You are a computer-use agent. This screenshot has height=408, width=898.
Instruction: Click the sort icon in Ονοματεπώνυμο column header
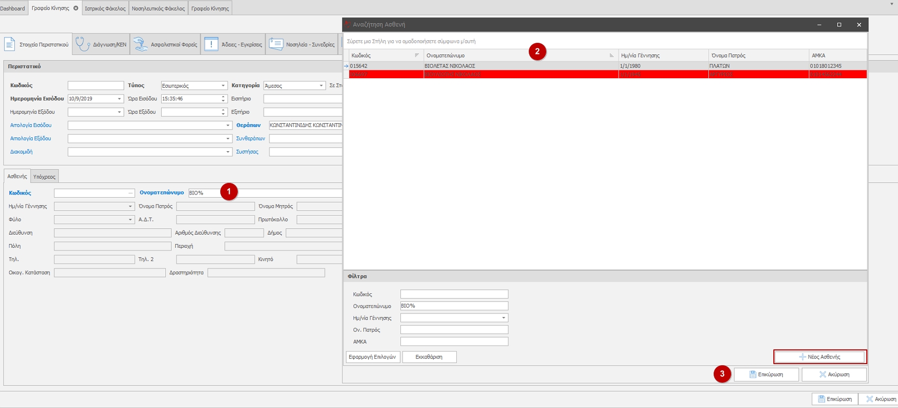[611, 55]
